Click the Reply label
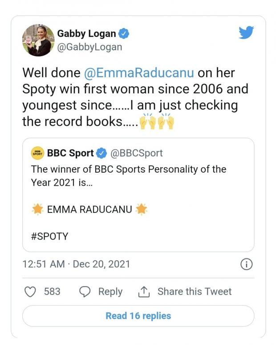 [x=110, y=291]
